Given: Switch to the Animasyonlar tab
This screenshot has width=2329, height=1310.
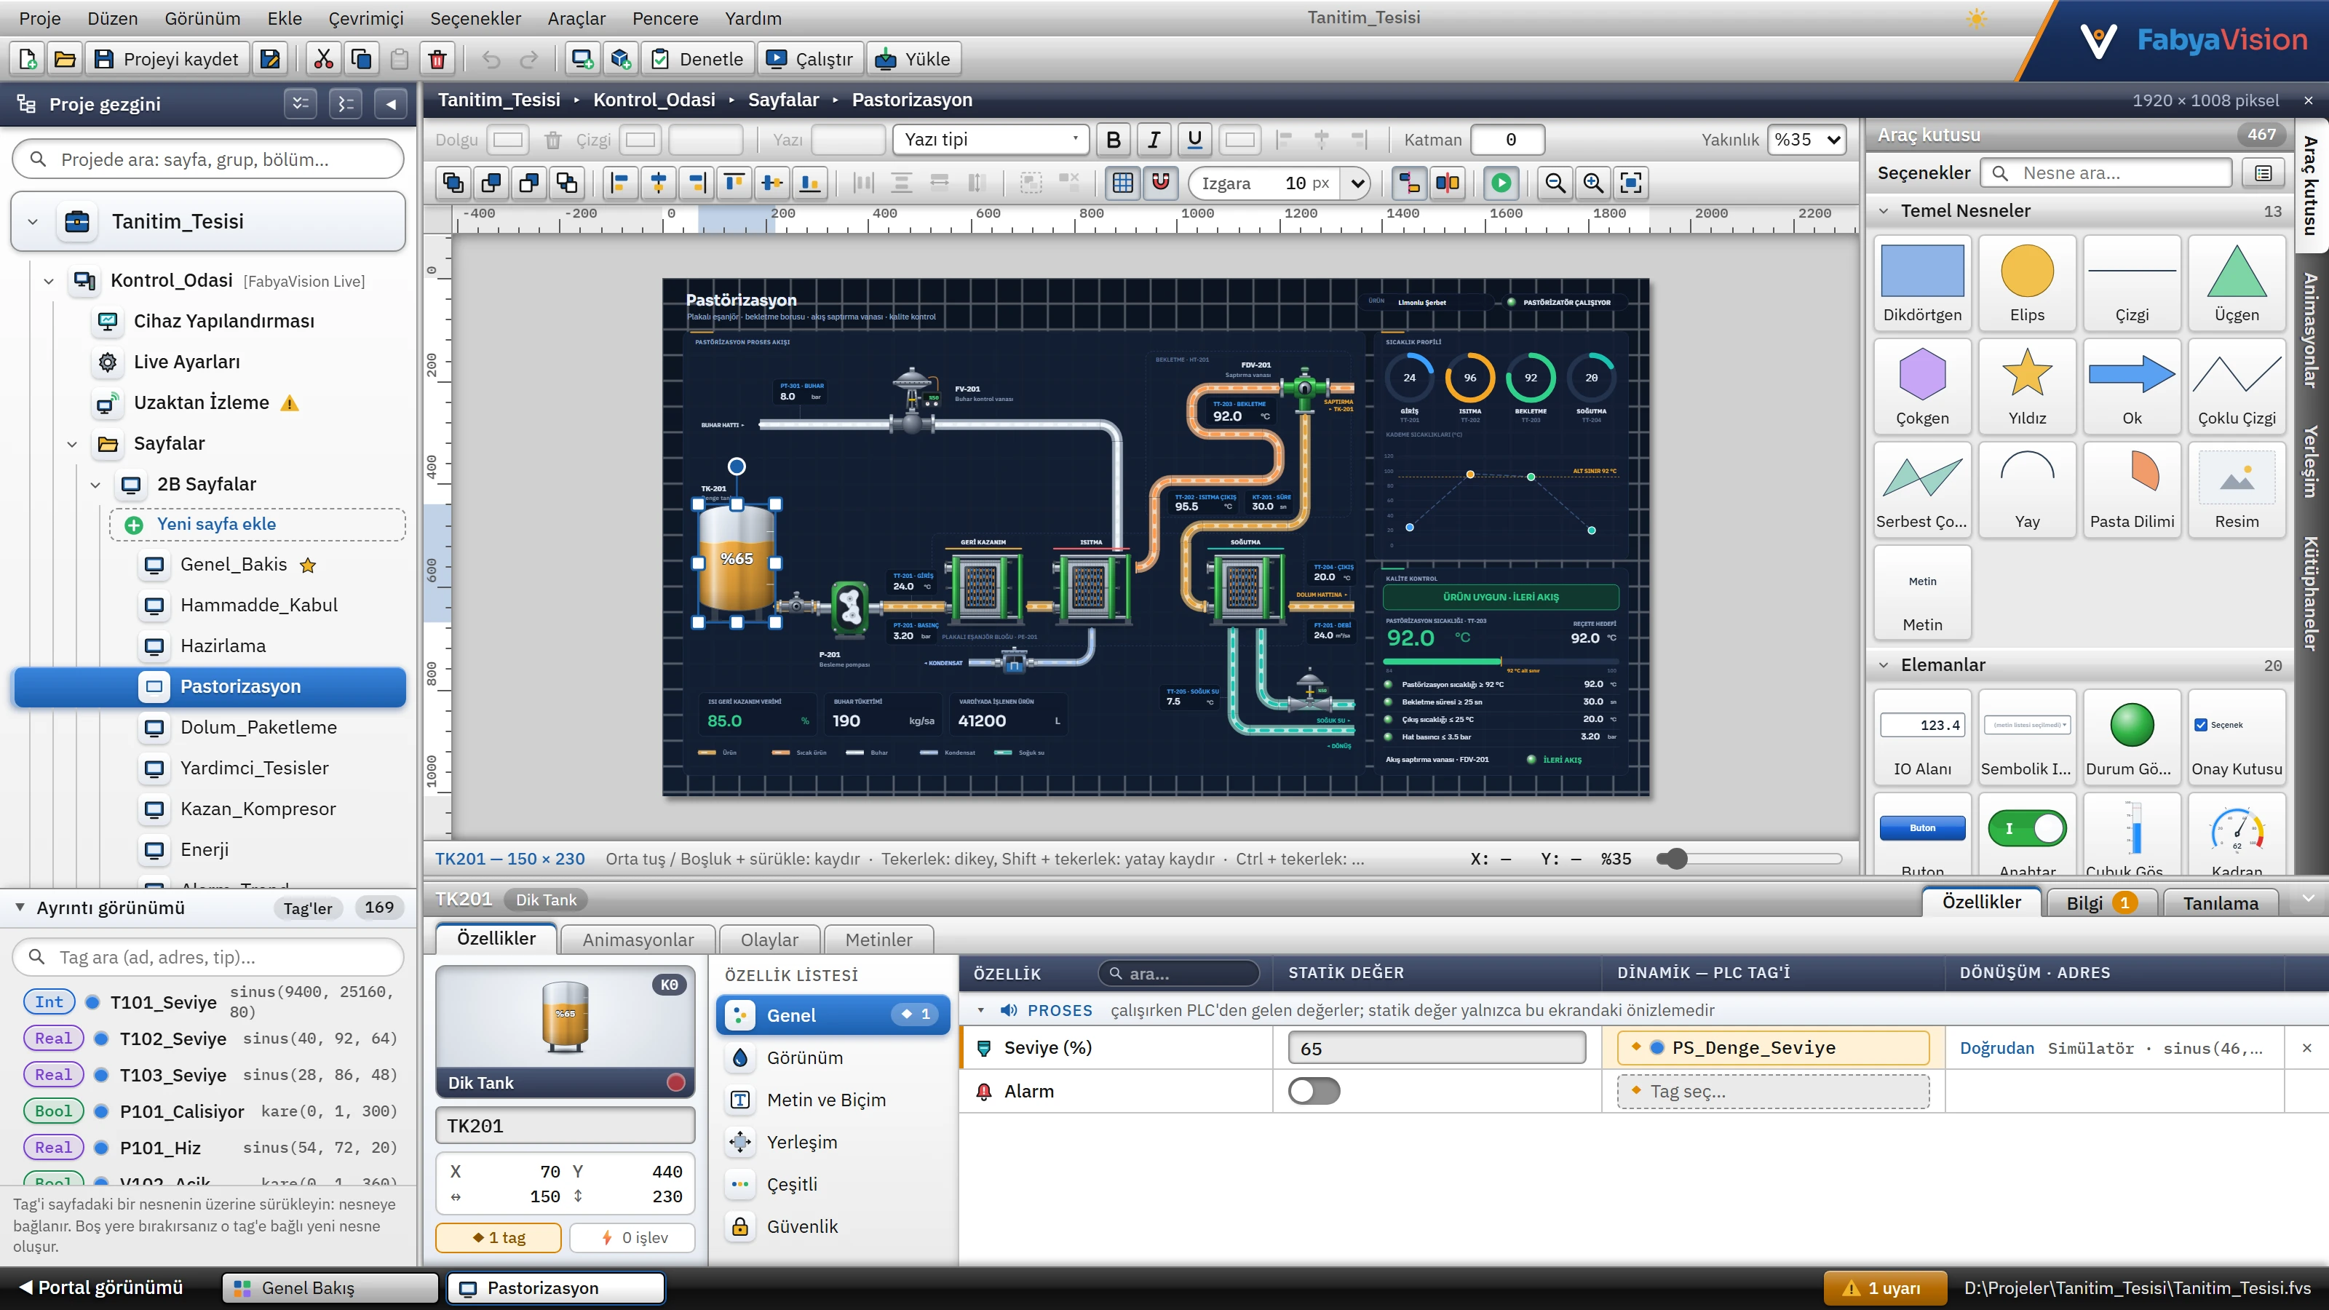Looking at the screenshot, I should pyautogui.click(x=638, y=940).
